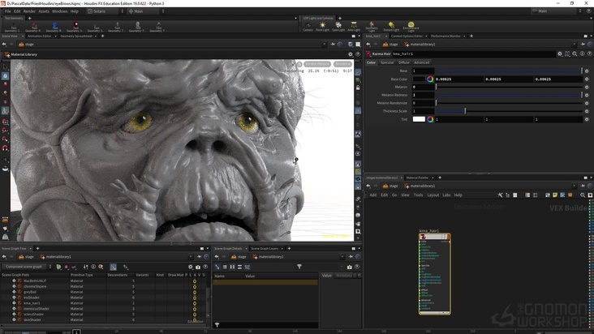Open the Main radial menu dropdown

pos(146,11)
